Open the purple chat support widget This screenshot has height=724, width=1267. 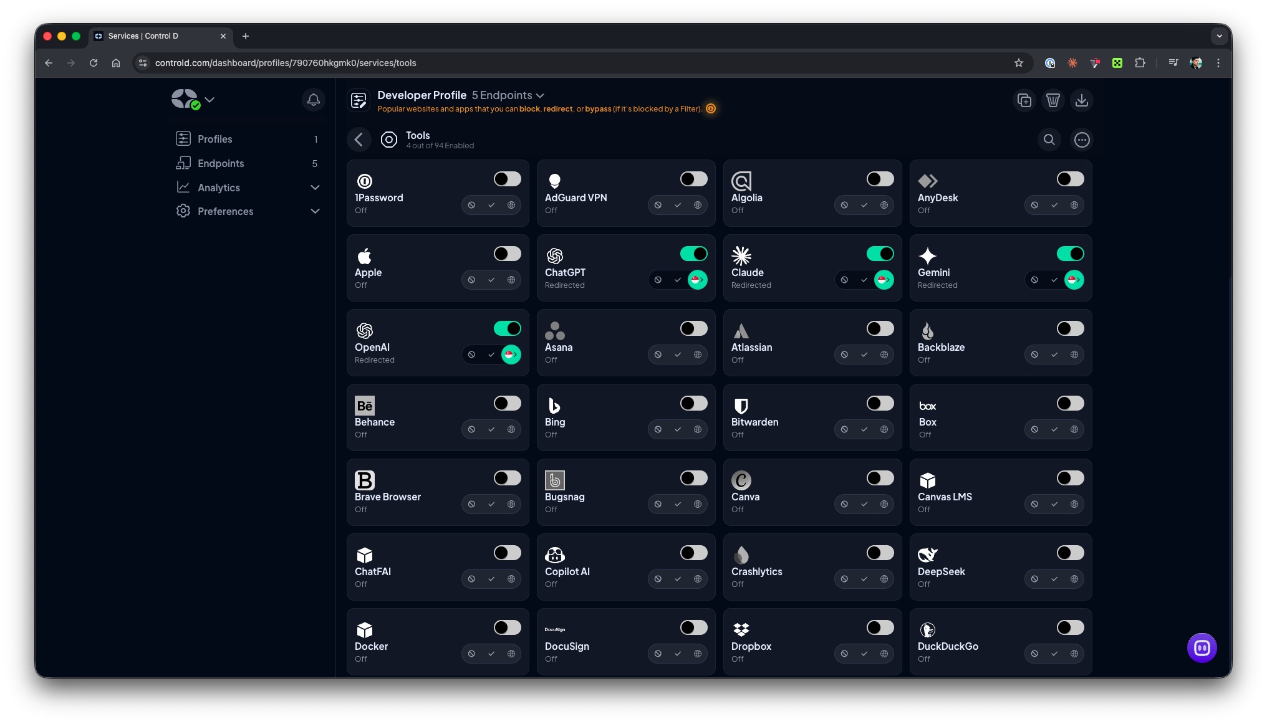point(1202,648)
